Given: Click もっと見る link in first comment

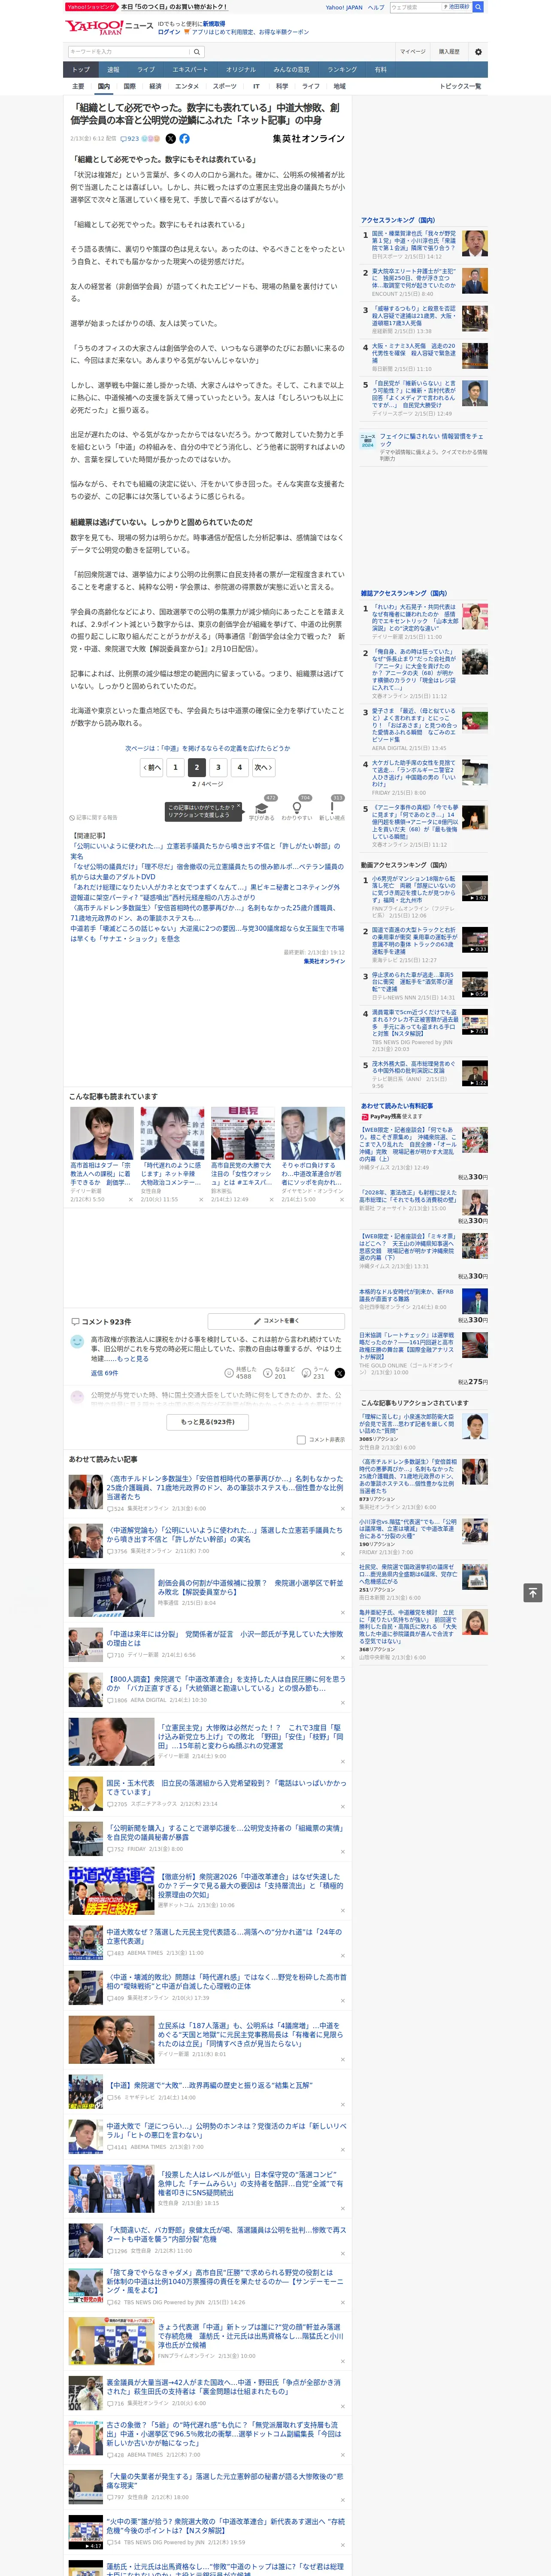Looking at the screenshot, I should 133,1359.
